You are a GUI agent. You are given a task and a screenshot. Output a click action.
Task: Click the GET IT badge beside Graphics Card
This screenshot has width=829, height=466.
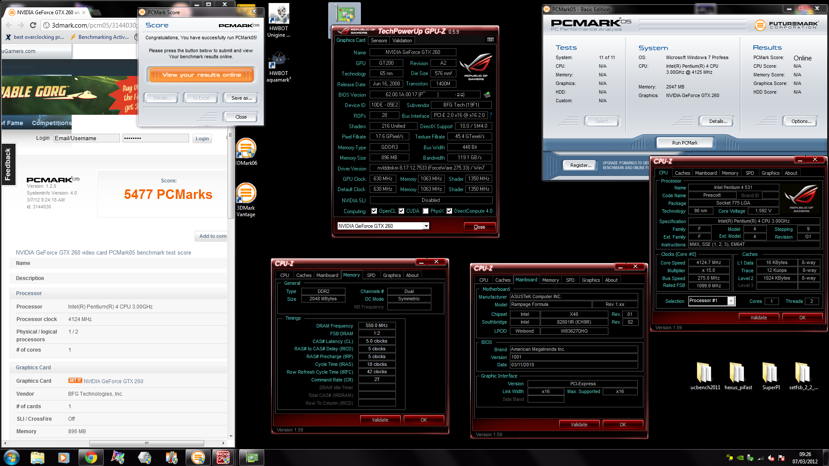(x=75, y=381)
